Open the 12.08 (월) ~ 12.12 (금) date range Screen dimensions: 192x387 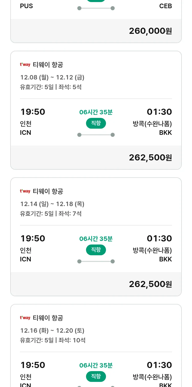[52, 77]
